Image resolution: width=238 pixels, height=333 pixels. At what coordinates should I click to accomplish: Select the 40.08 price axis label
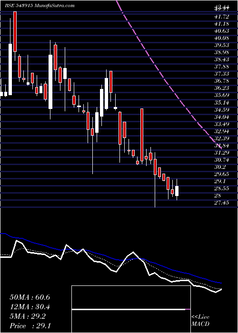click(x=222, y=38)
